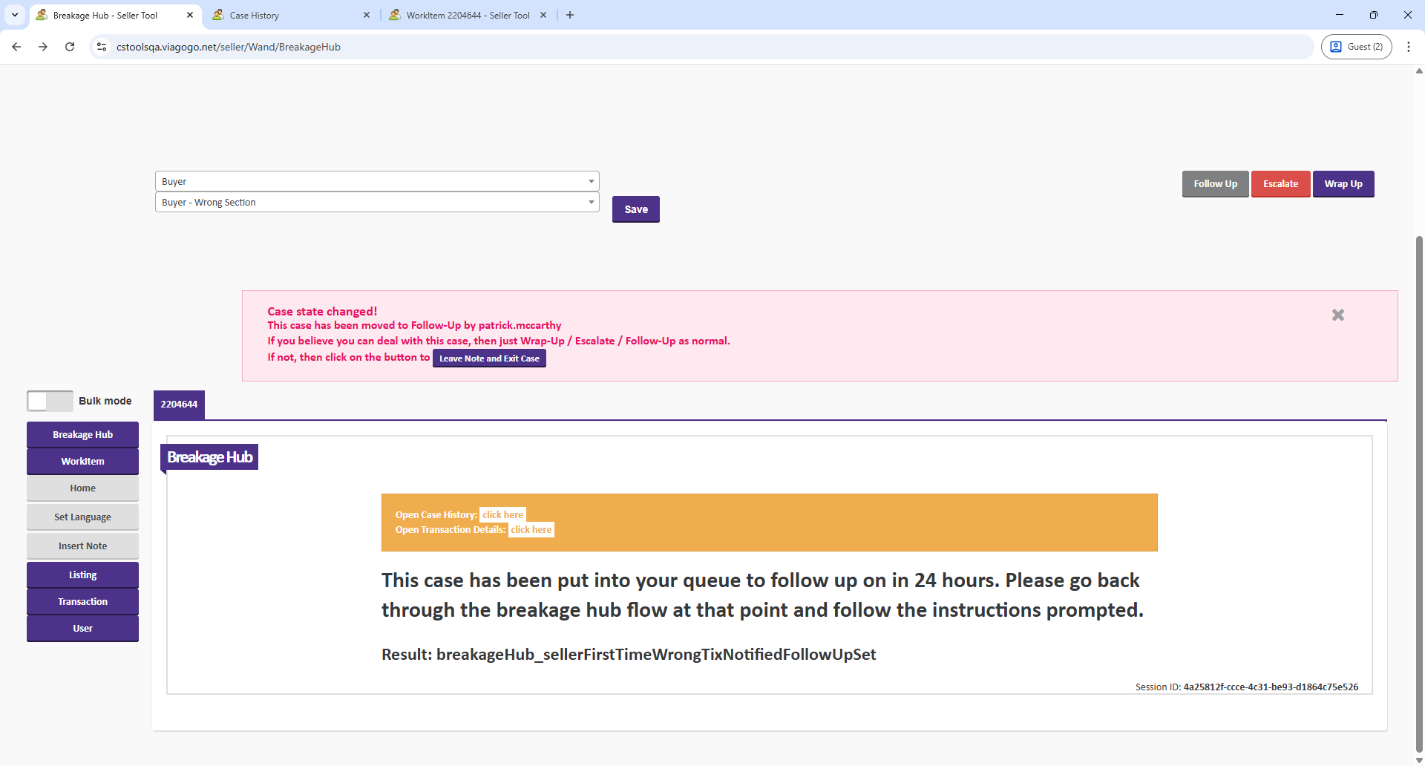1425x766 pixels.
Task: Close the Case History tab
Action: pos(367,15)
